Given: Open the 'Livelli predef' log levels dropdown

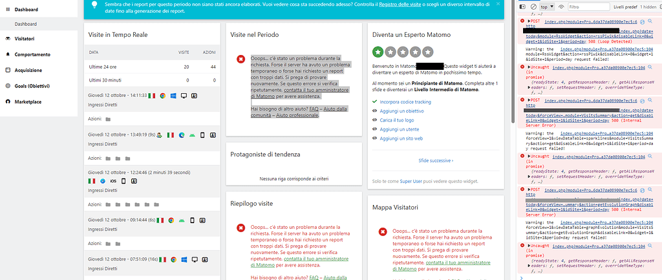Looking at the screenshot, I should pos(625,6).
